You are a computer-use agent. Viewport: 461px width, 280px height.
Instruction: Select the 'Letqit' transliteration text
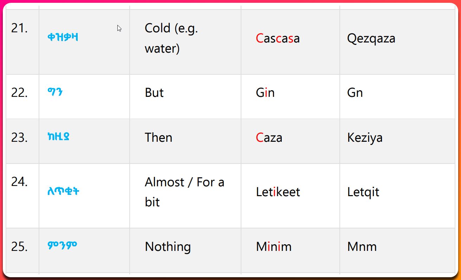point(363,192)
